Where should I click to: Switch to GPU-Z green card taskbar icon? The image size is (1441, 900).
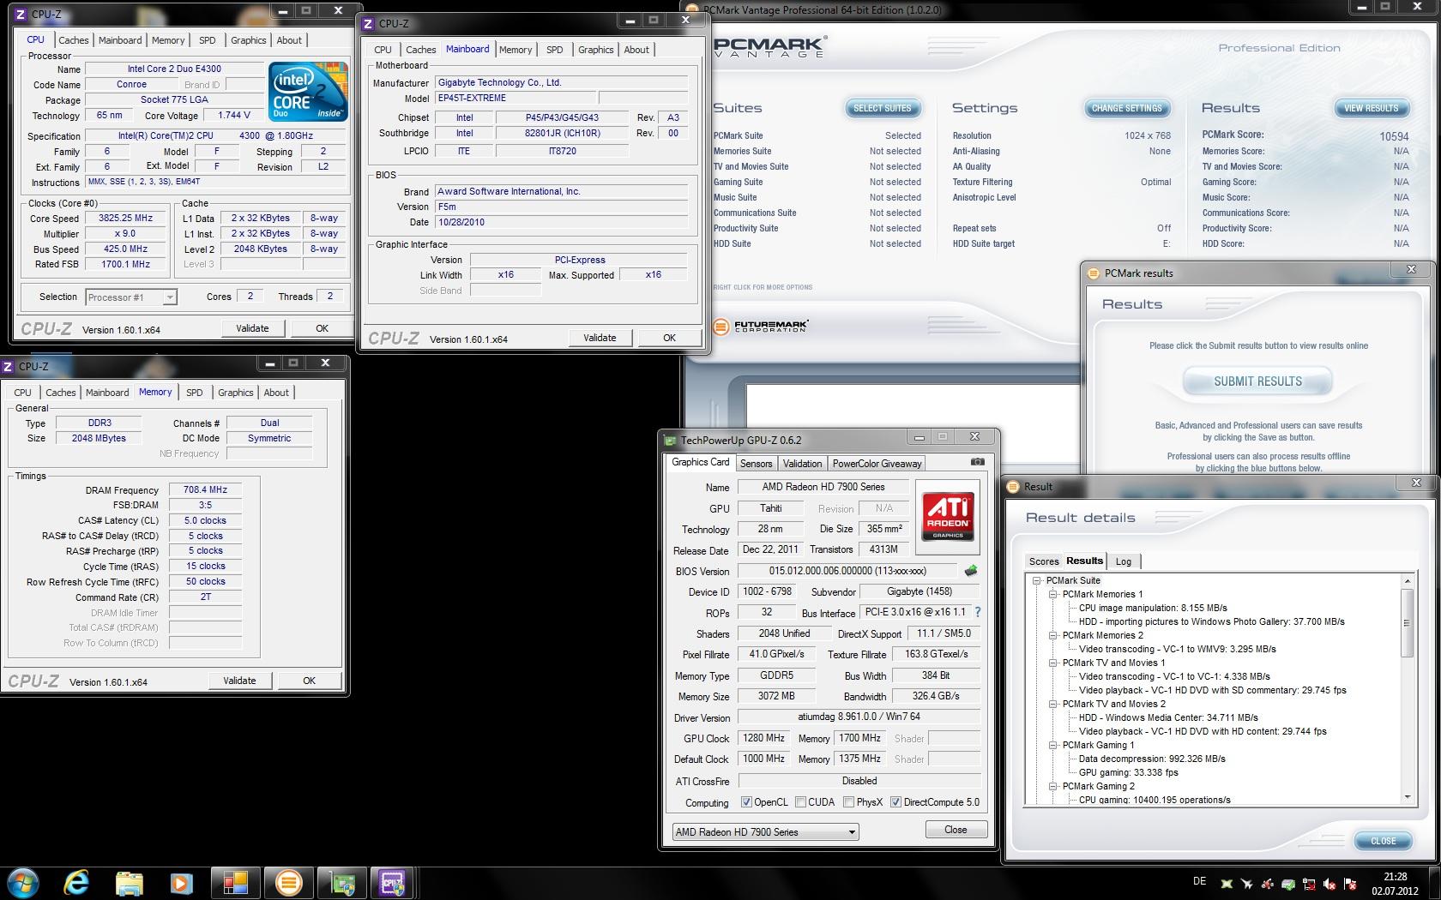coord(342,883)
